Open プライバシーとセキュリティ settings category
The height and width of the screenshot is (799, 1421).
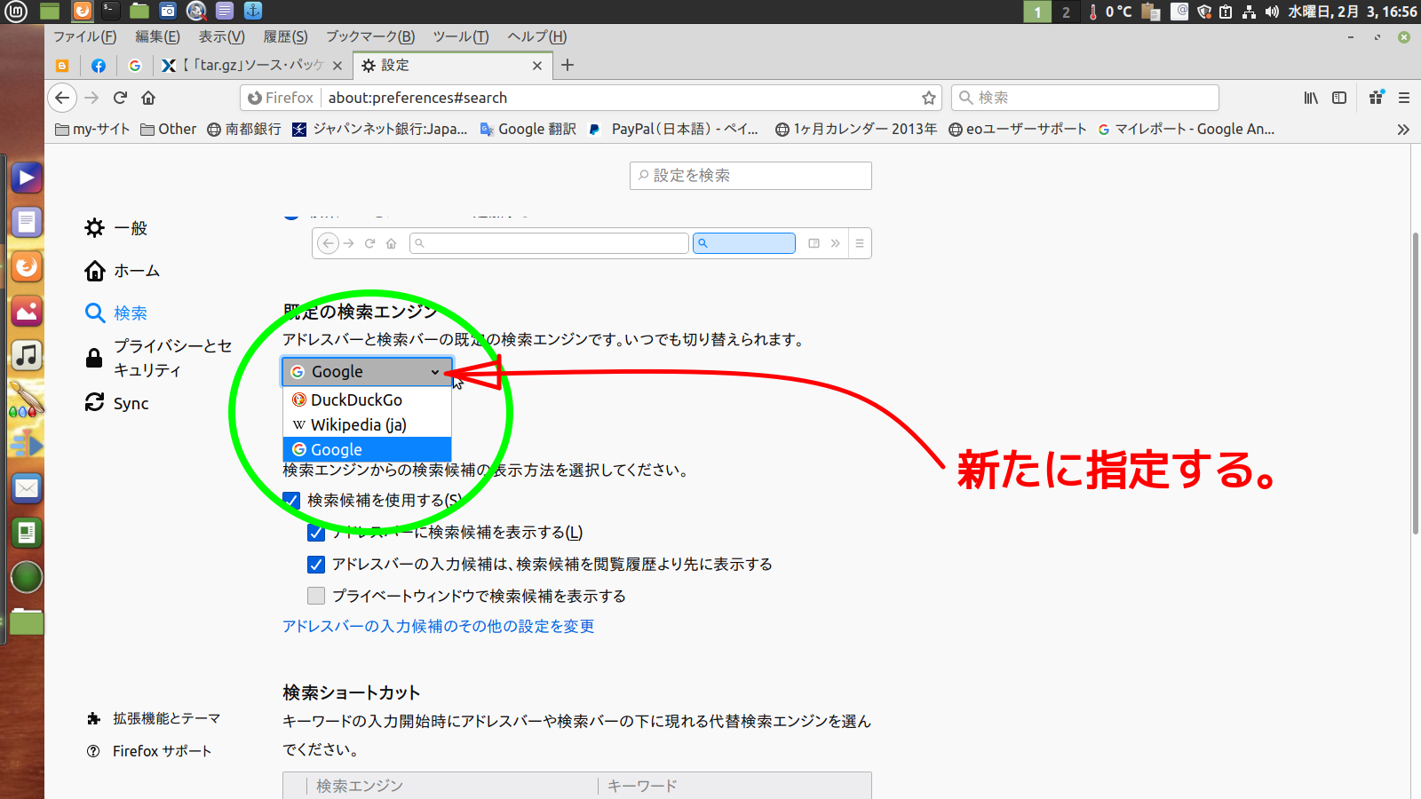point(158,358)
